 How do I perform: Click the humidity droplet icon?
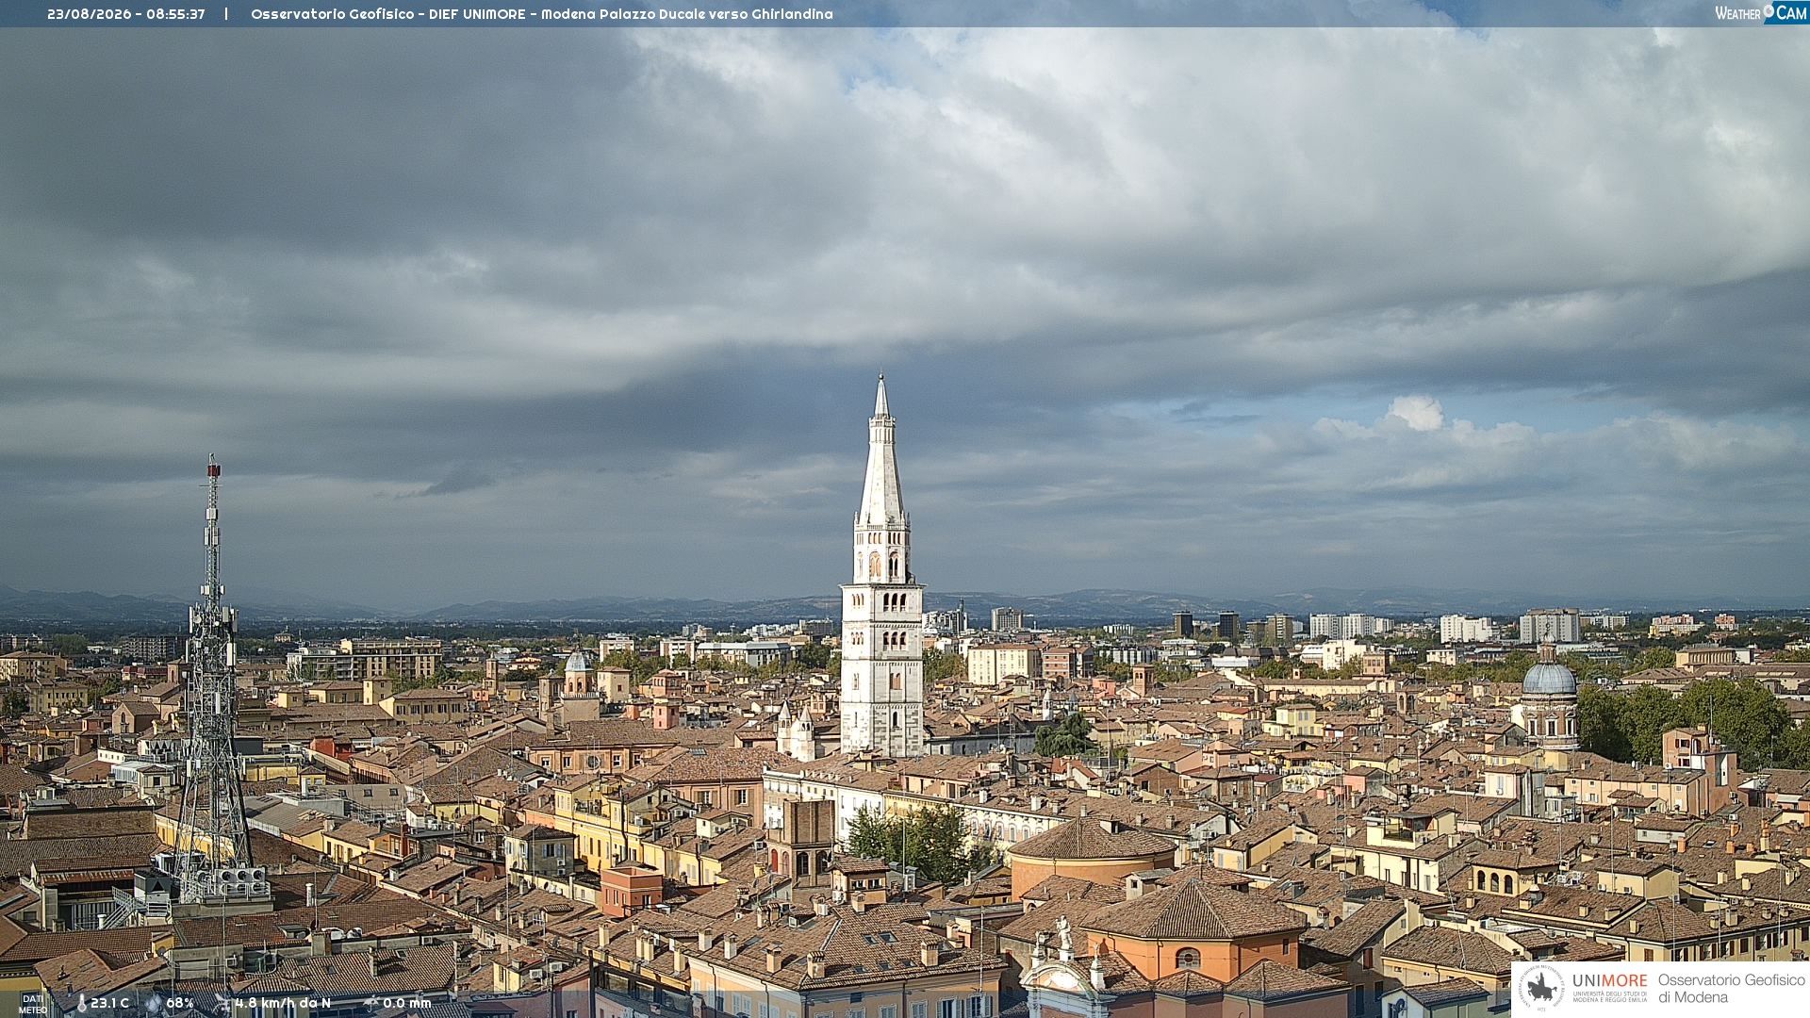point(154,1004)
